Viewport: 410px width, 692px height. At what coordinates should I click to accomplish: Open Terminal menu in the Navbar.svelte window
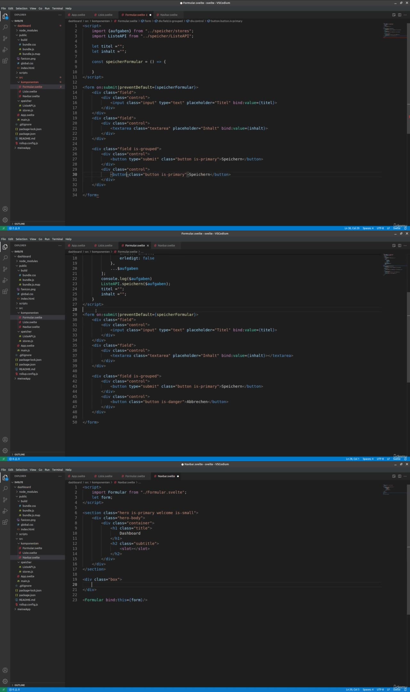click(x=57, y=470)
